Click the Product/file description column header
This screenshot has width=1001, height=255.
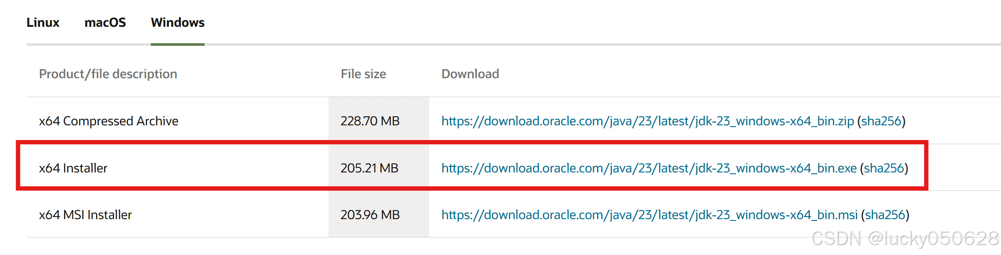pos(108,74)
